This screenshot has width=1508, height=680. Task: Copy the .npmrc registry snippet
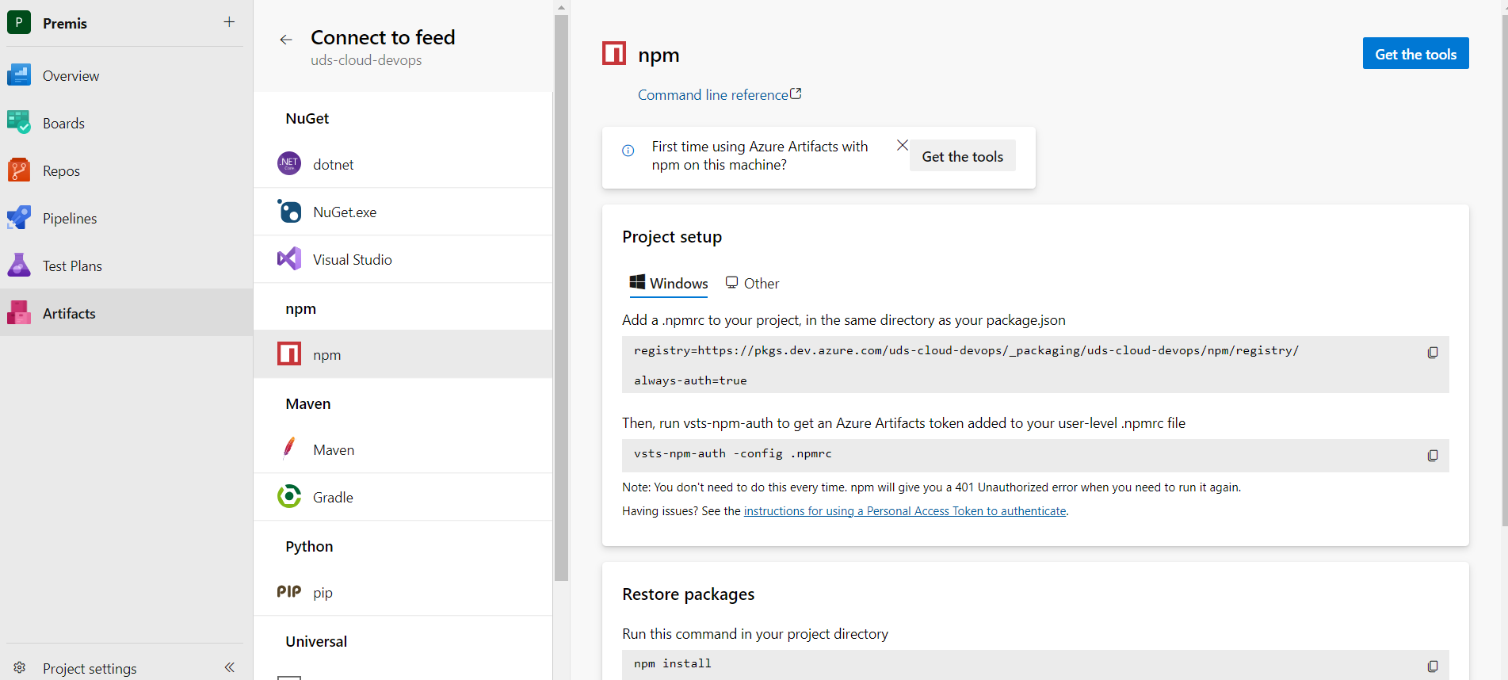tap(1432, 353)
